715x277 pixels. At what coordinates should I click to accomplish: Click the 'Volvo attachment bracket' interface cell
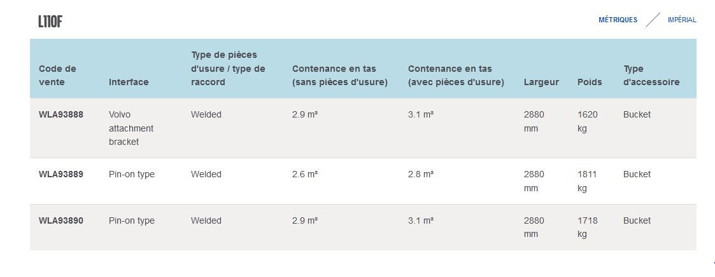pyautogui.click(x=131, y=128)
